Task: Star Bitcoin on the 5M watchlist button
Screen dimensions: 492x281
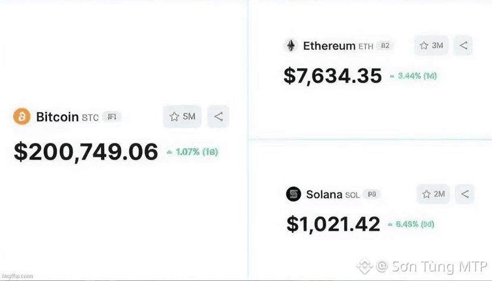Action: 182,116
